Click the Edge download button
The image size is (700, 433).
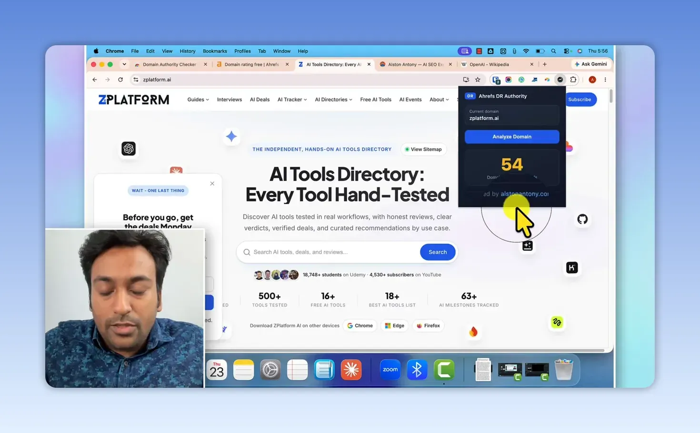click(x=395, y=326)
